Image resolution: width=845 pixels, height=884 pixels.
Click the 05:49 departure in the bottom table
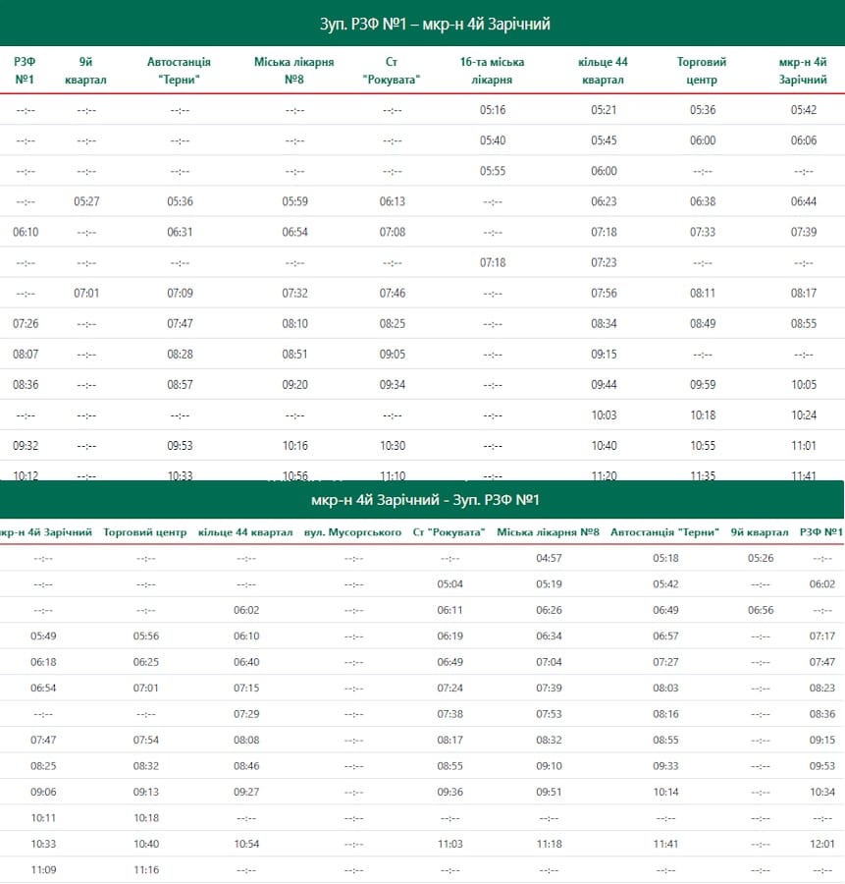[x=43, y=635]
